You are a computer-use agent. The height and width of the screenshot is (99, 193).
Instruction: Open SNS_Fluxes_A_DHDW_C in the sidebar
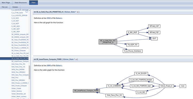[x=20, y=83]
